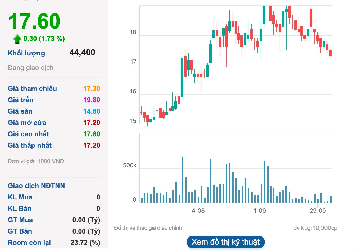354x251 pixels.
Task: Click the 'Giá cao nhất' label
Action: tap(29, 134)
